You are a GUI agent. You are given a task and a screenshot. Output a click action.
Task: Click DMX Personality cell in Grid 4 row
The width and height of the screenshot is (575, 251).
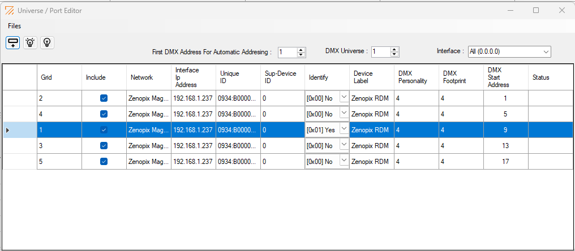(x=417, y=114)
